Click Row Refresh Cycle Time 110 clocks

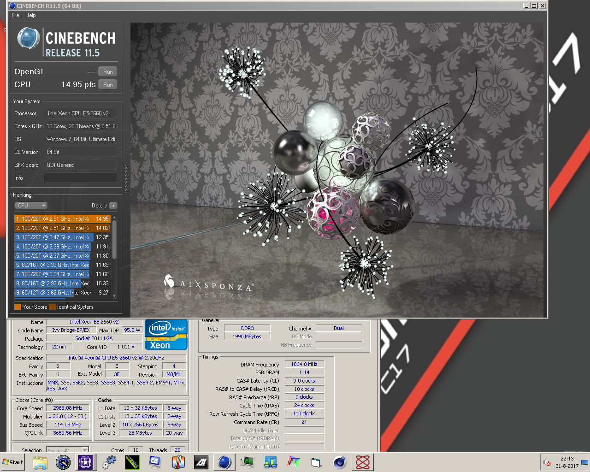click(304, 414)
